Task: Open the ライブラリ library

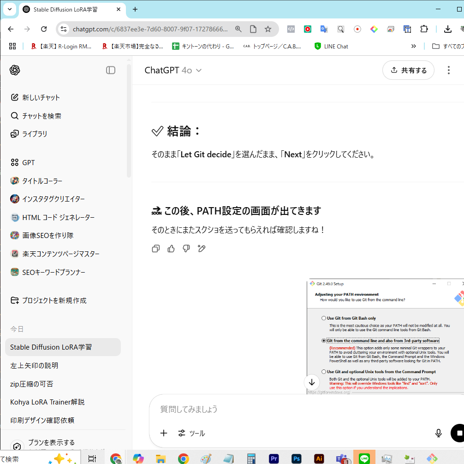Action: click(29, 134)
